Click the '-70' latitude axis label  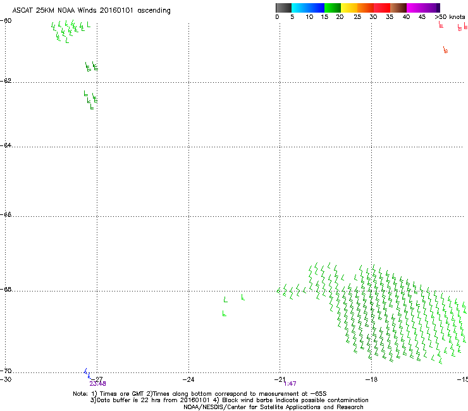click(x=6, y=371)
